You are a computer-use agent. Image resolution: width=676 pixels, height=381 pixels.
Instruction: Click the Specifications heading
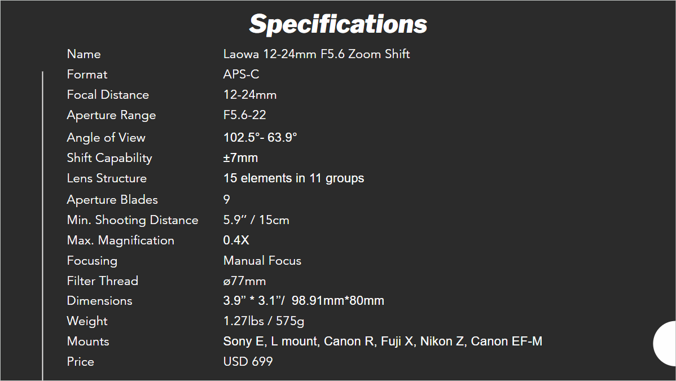[338, 24]
